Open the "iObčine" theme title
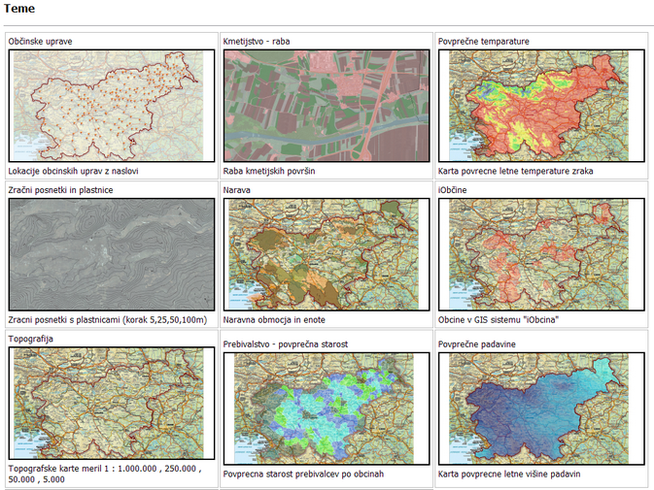 pyautogui.click(x=452, y=190)
